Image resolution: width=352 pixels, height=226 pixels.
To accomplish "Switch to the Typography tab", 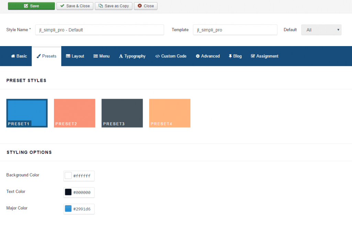I will coord(132,56).
